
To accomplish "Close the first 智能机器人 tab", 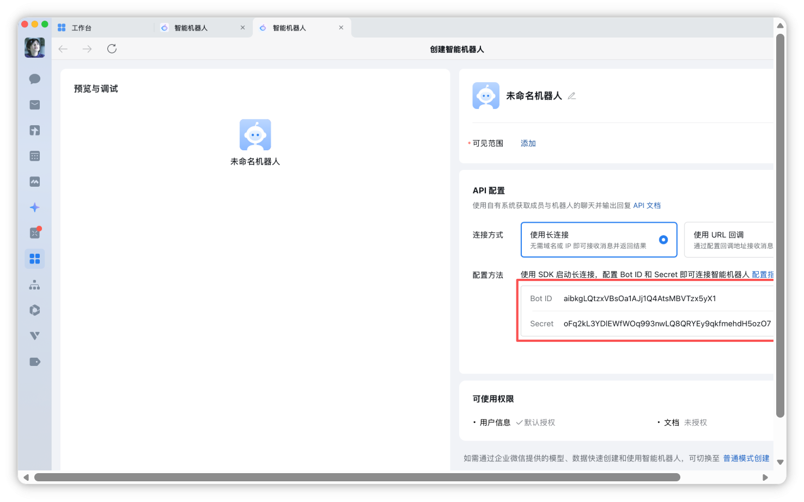I will click(243, 28).
